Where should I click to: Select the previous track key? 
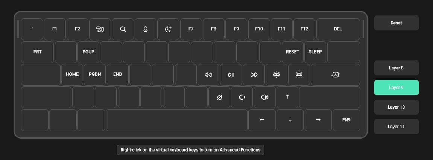pyautogui.click(x=208, y=75)
